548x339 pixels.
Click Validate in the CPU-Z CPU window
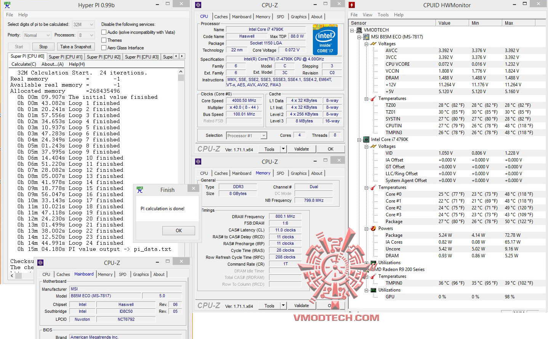pyautogui.click(x=301, y=149)
